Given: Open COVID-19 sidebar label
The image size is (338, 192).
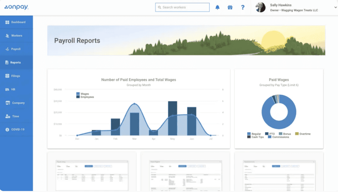Looking at the screenshot, I should pyautogui.click(x=18, y=130).
